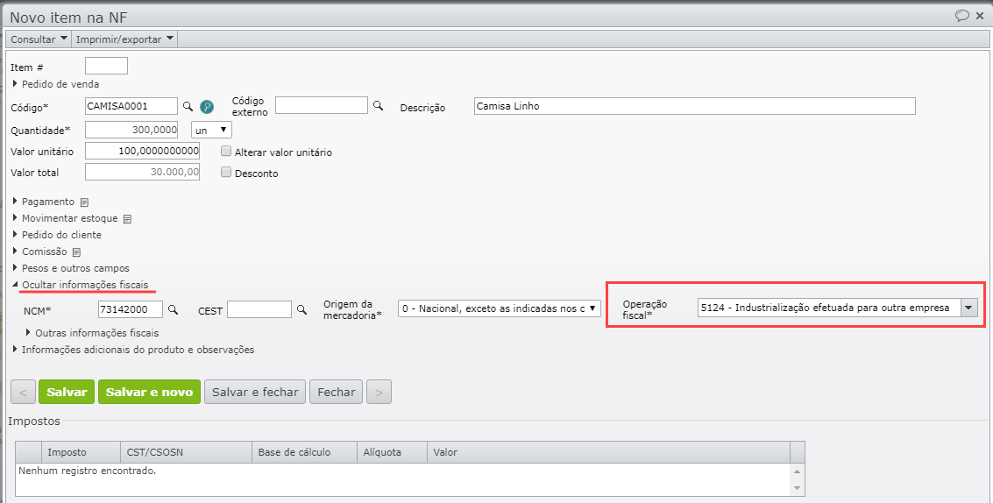Click the Alíquota column header

(392, 452)
